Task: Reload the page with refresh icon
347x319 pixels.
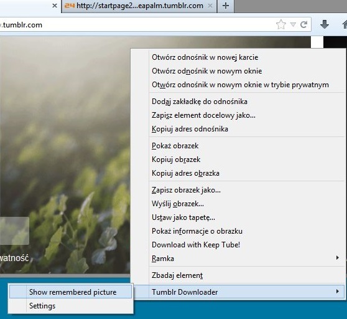Action: (304, 24)
